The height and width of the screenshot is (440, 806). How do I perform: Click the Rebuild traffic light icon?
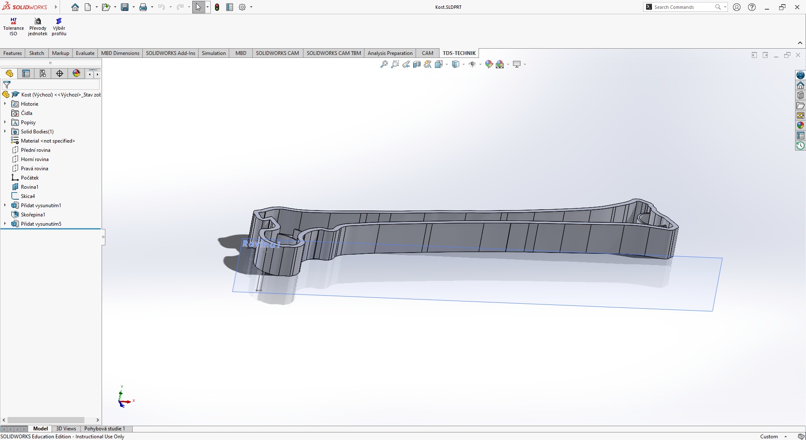(x=217, y=7)
